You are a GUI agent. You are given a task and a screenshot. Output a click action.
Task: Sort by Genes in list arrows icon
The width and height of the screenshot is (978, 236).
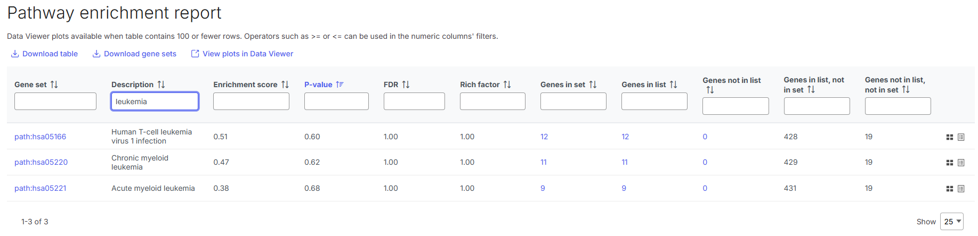(673, 85)
